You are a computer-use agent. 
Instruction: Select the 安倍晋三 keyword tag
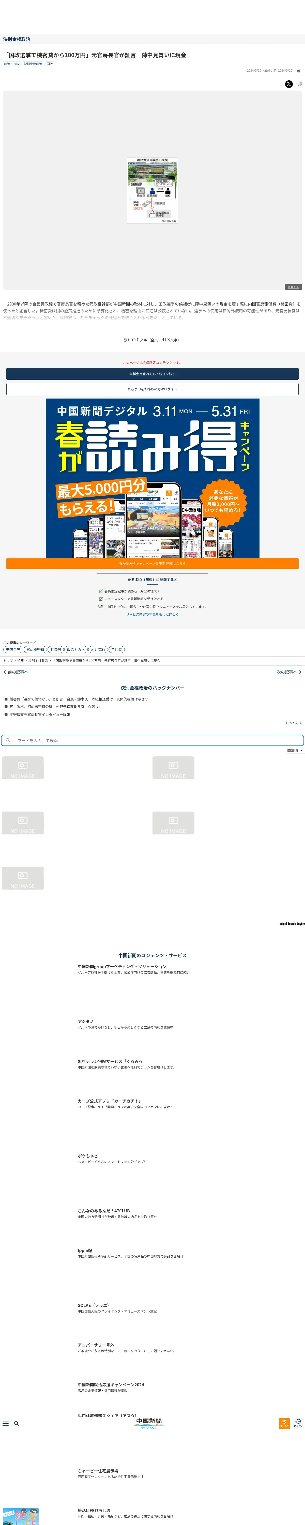coord(13,649)
